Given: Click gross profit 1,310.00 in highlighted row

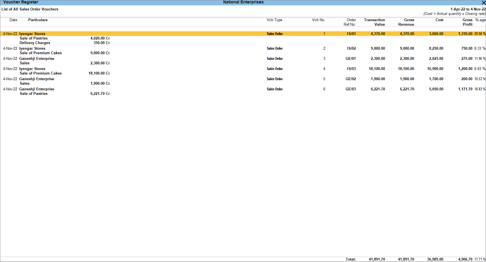Looking at the screenshot, I should coord(465,34).
